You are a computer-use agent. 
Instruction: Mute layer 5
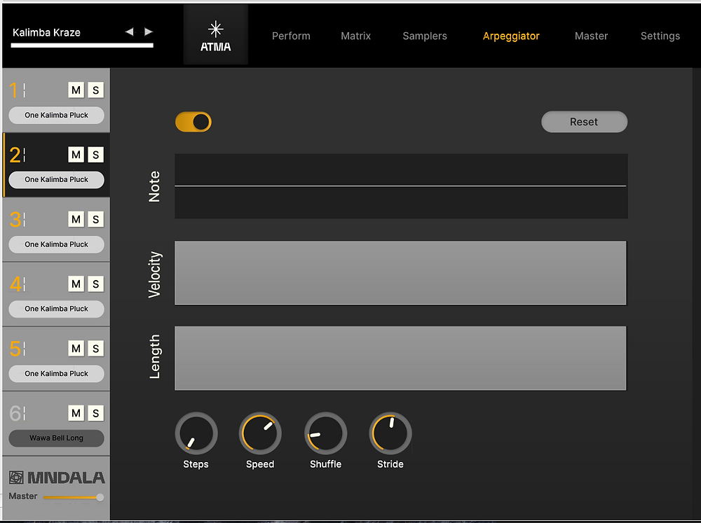tap(76, 349)
